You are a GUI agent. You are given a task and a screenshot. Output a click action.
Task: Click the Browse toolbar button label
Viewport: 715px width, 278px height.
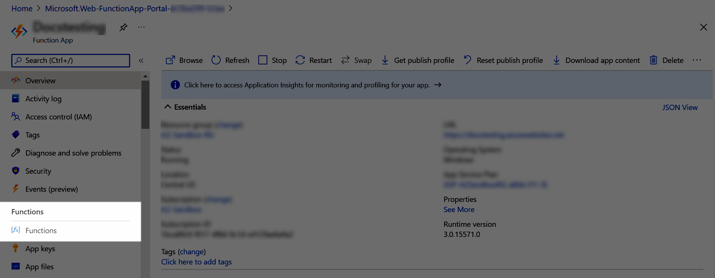(191, 60)
